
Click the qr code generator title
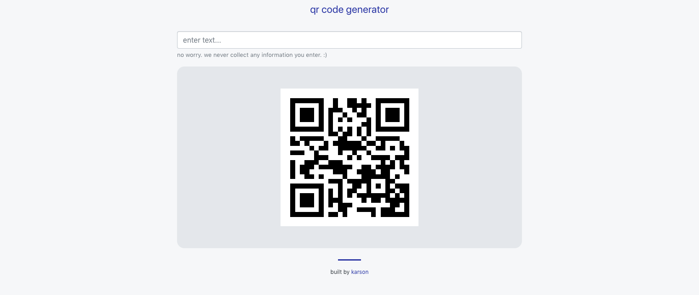[x=349, y=10]
